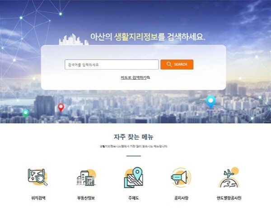Click the 위치검색 map magnifier icon

(37, 177)
